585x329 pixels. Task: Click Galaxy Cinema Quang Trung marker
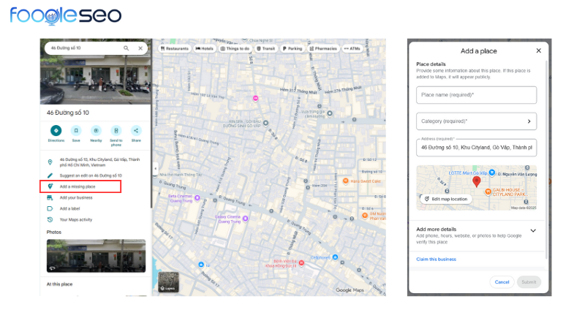[245, 219]
